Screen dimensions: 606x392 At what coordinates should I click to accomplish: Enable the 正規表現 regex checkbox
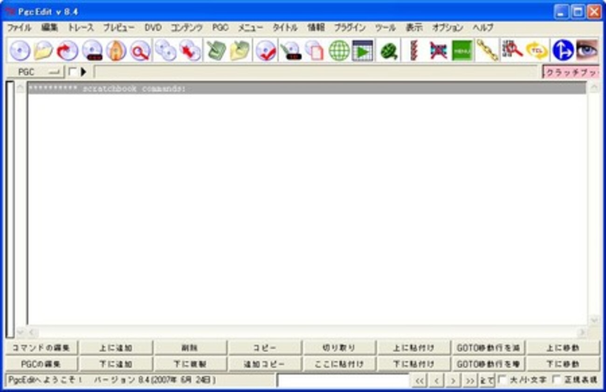(557, 380)
